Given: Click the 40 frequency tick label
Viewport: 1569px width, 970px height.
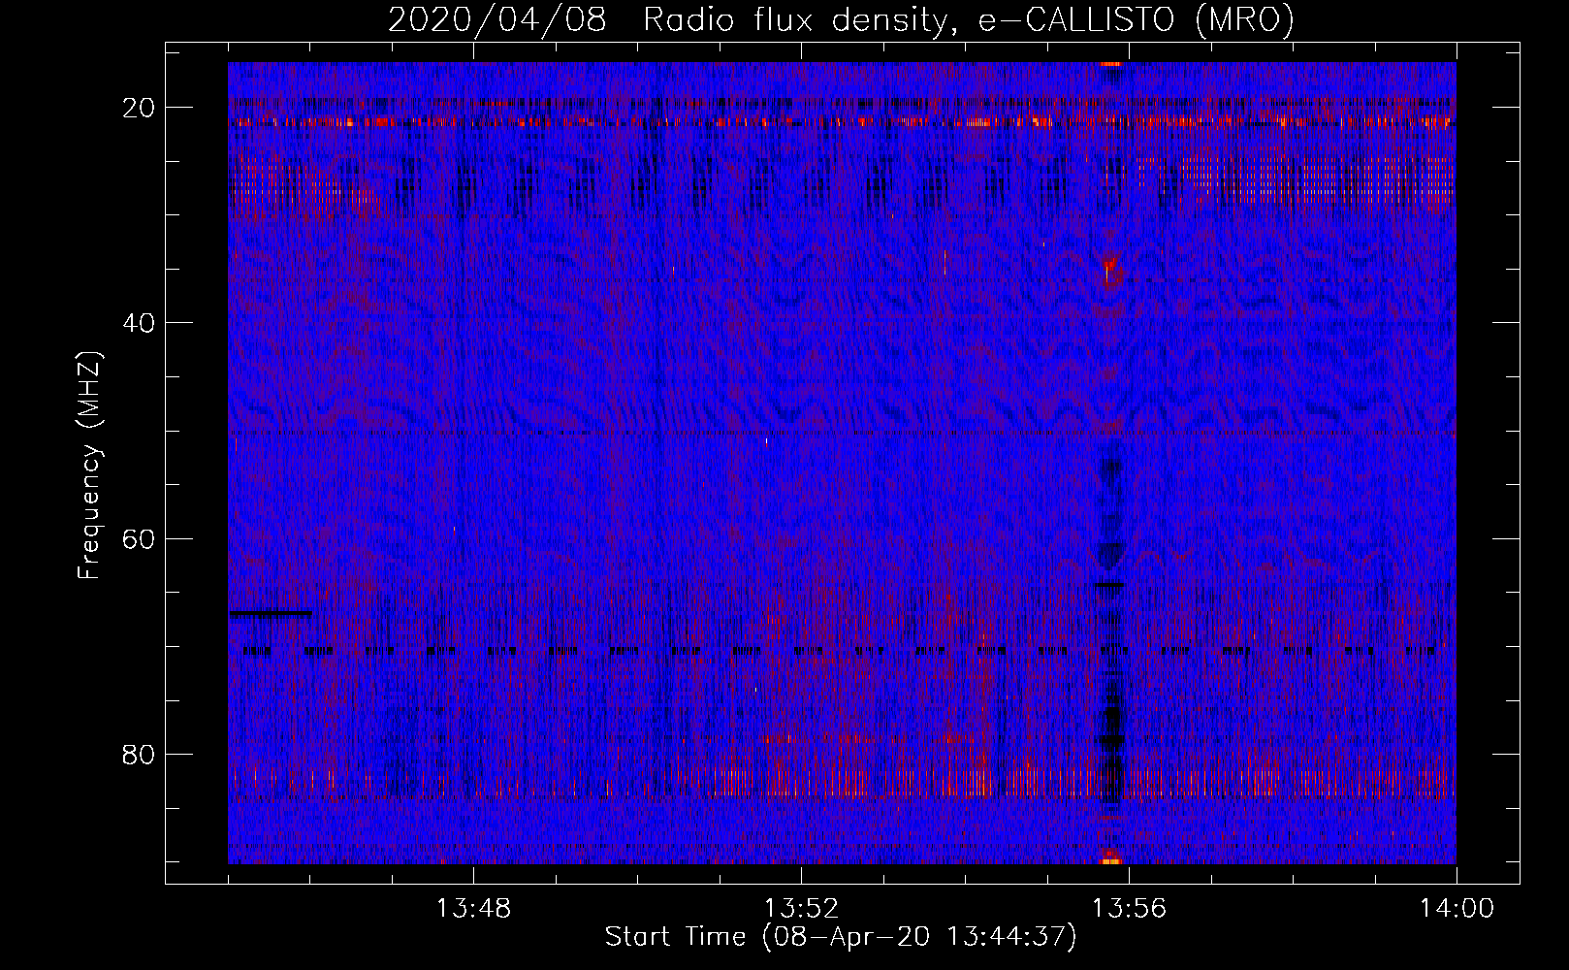Looking at the screenshot, I should [x=139, y=323].
